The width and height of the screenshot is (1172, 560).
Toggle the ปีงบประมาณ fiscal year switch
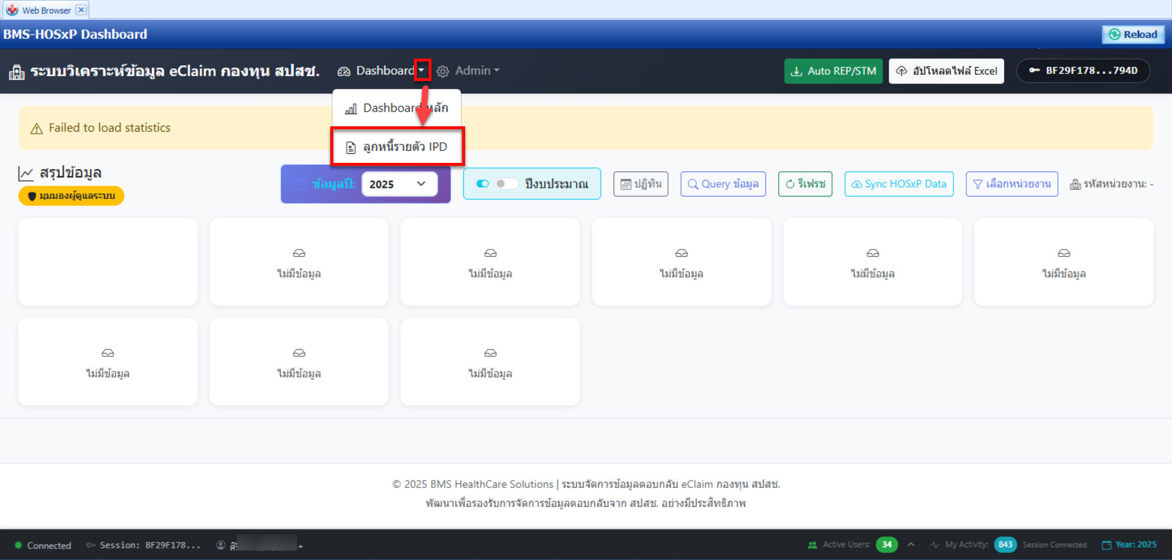[x=506, y=184]
